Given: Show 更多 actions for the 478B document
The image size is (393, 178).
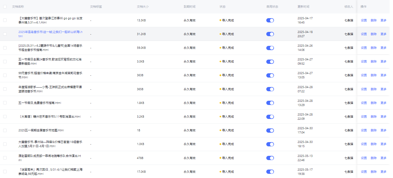Looking at the screenshot, I should click(x=383, y=158).
